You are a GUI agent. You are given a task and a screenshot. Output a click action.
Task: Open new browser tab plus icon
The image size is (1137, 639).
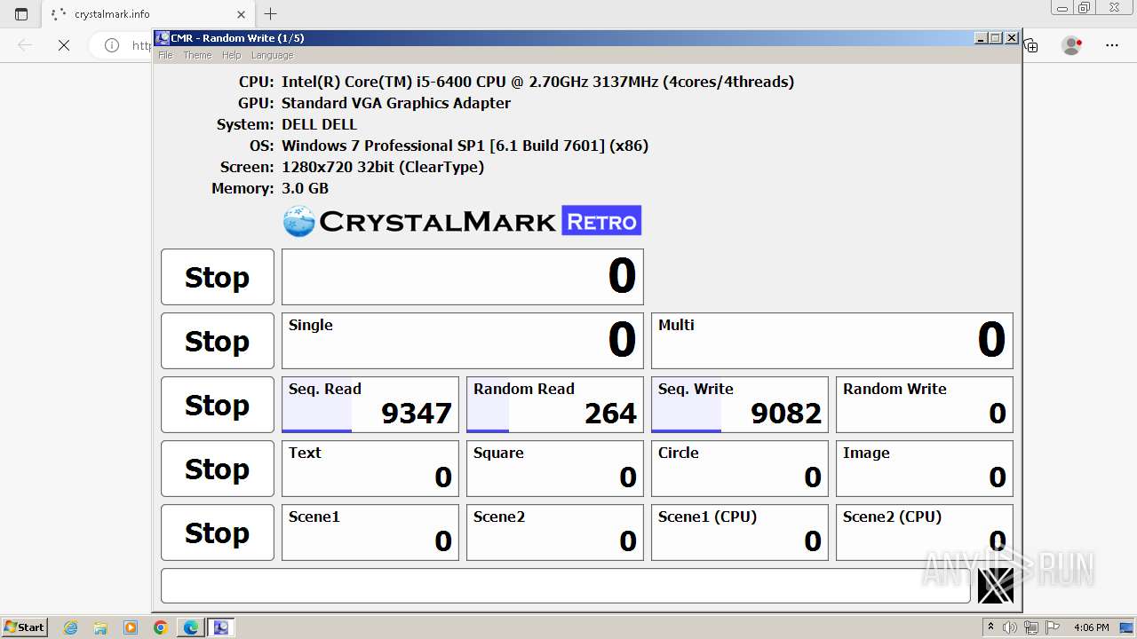click(271, 14)
